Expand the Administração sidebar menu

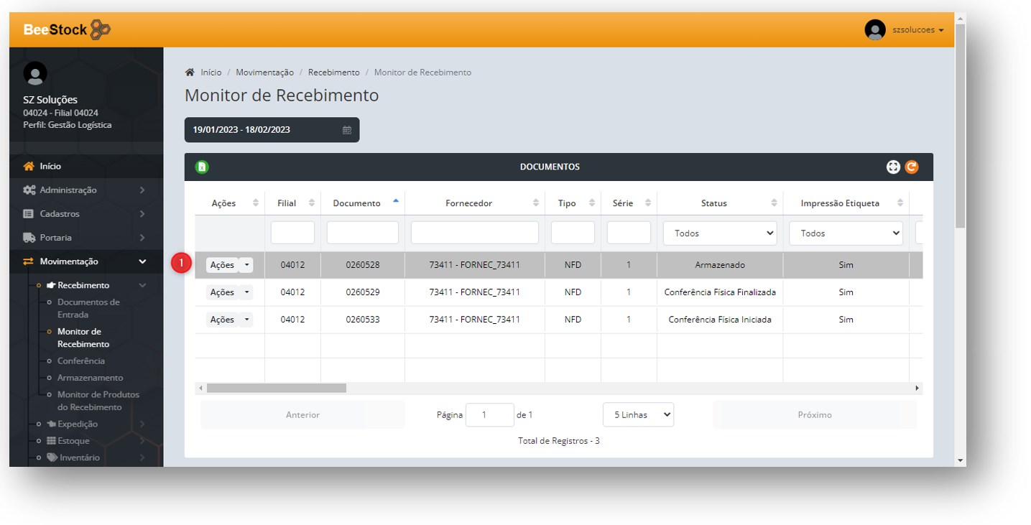(x=83, y=190)
